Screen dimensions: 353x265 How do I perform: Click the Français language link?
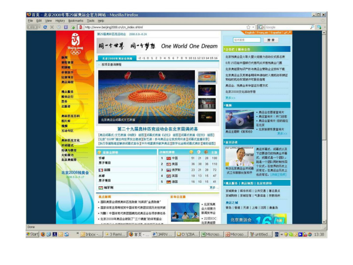point(263,33)
